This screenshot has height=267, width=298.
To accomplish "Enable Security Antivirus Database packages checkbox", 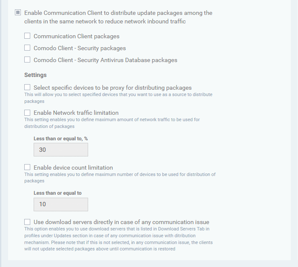I will tap(27, 60).
